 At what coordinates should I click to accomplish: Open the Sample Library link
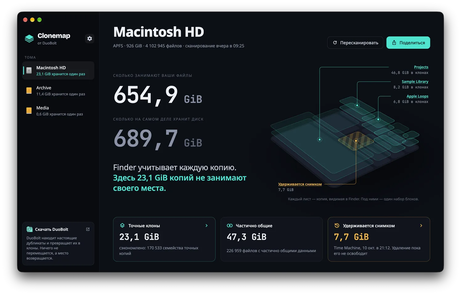coord(415,81)
